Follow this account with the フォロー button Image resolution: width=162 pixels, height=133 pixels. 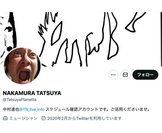[145, 75]
